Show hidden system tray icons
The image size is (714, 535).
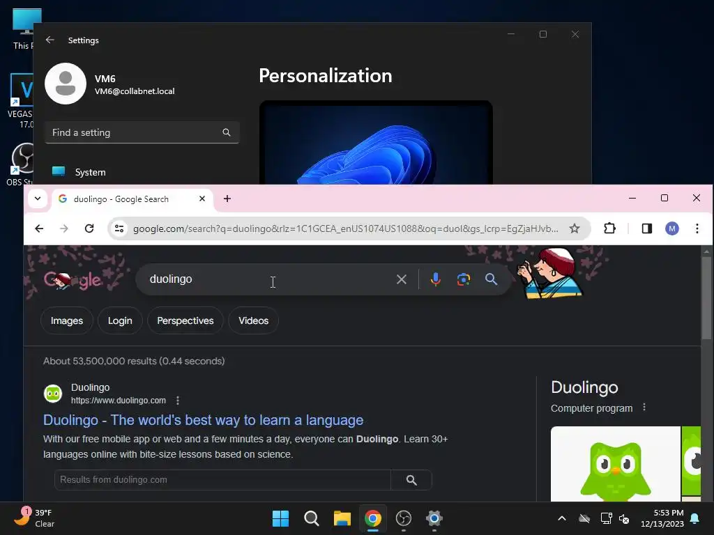click(x=562, y=518)
